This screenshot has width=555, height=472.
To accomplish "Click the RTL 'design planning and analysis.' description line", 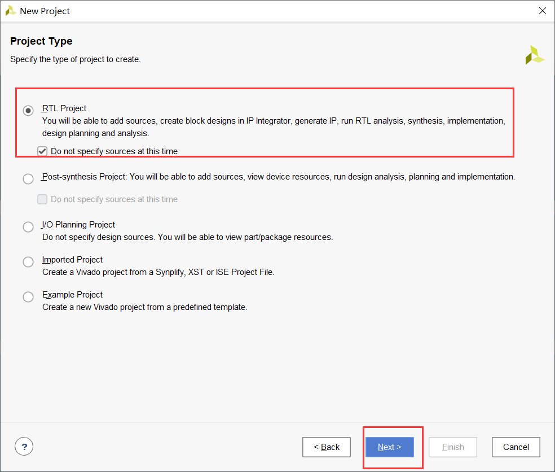I will click(95, 133).
